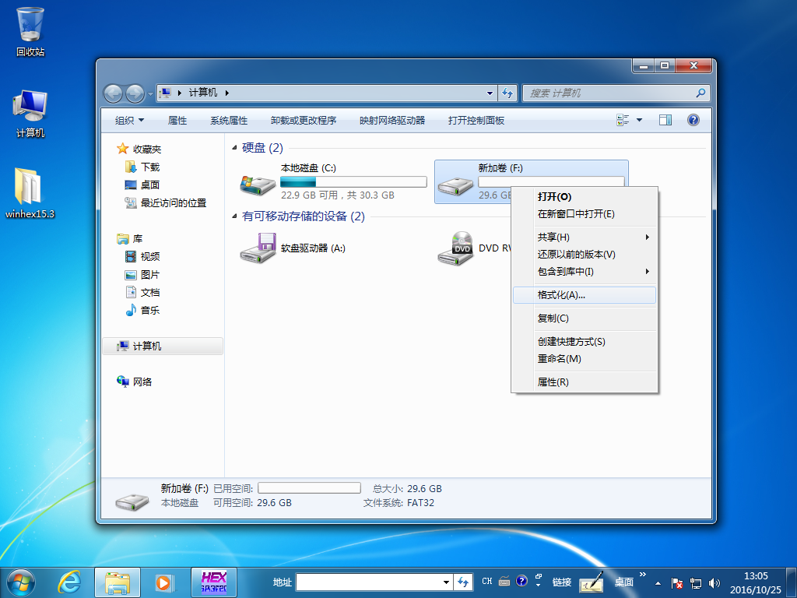Select the 新加卷 (F:) drive icon
797x598 pixels.
pos(455,185)
